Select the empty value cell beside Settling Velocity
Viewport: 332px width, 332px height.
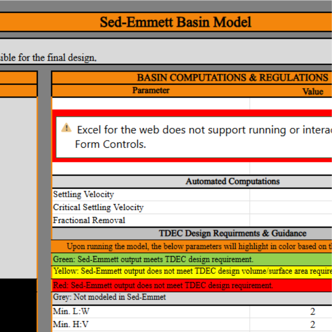point(291,194)
